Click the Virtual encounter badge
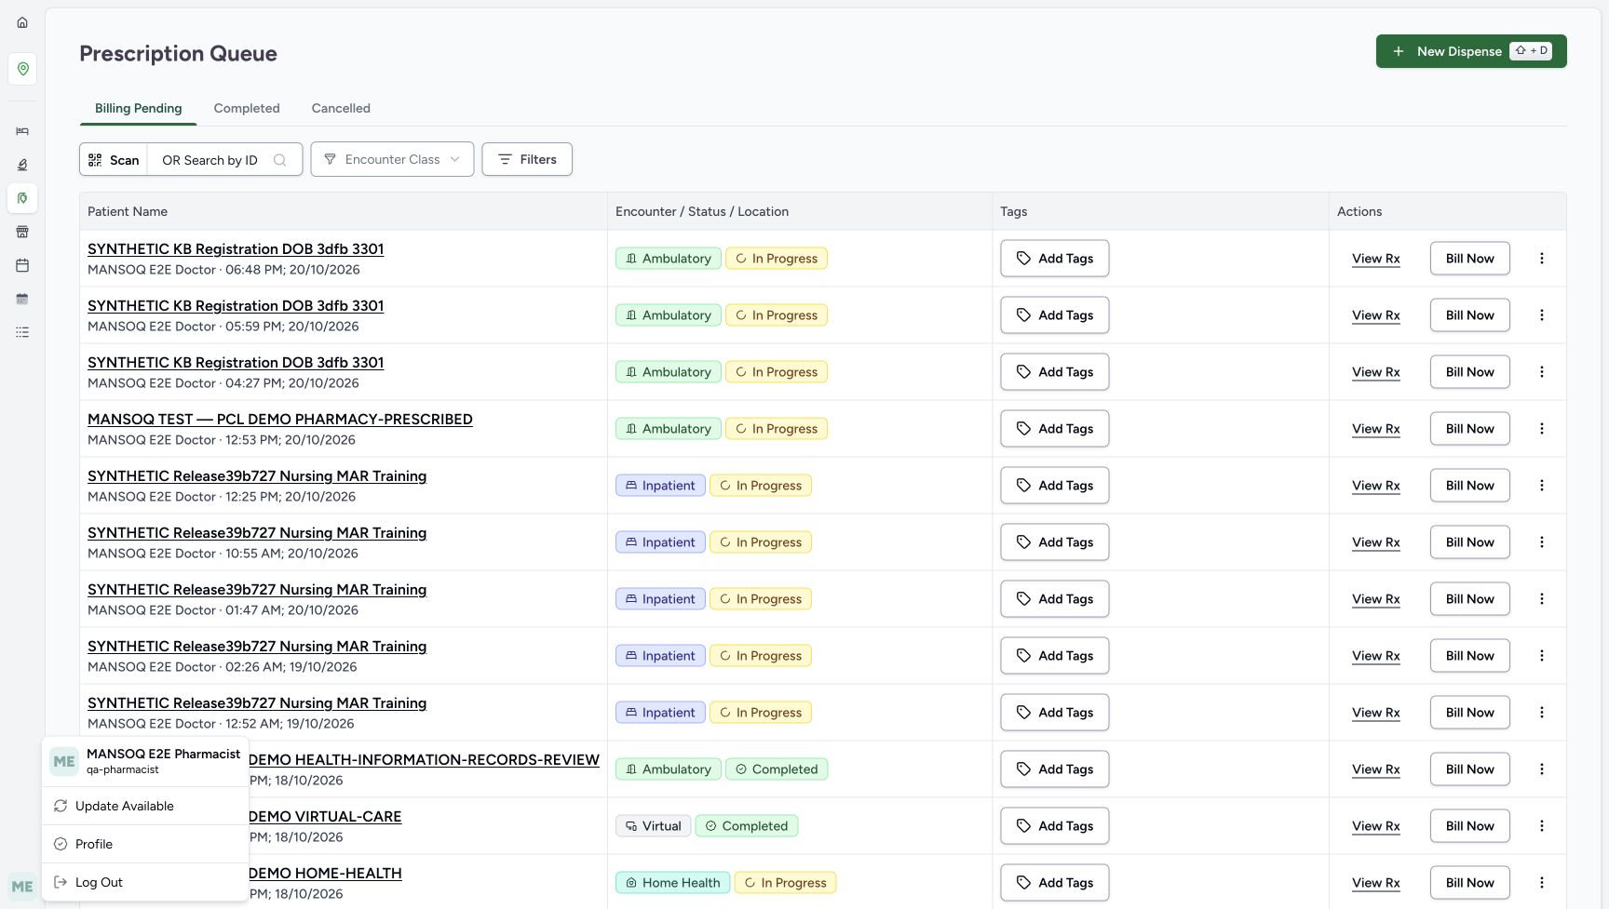This screenshot has height=909, width=1609. point(653,826)
